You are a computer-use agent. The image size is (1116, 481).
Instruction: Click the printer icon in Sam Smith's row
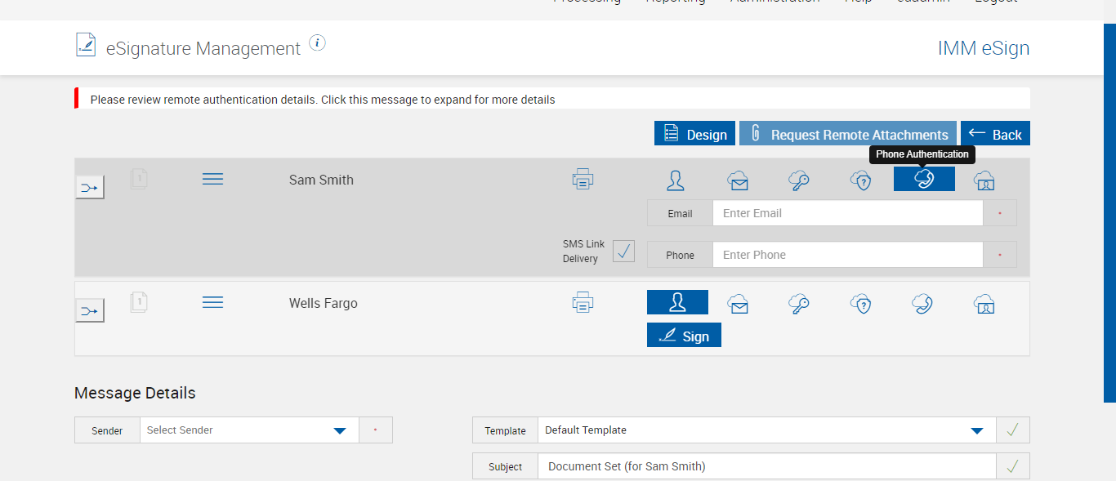[583, 179]
